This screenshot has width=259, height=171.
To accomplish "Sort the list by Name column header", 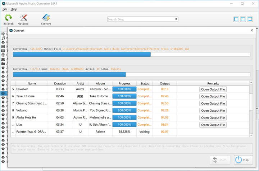I will tap(32, 83).
